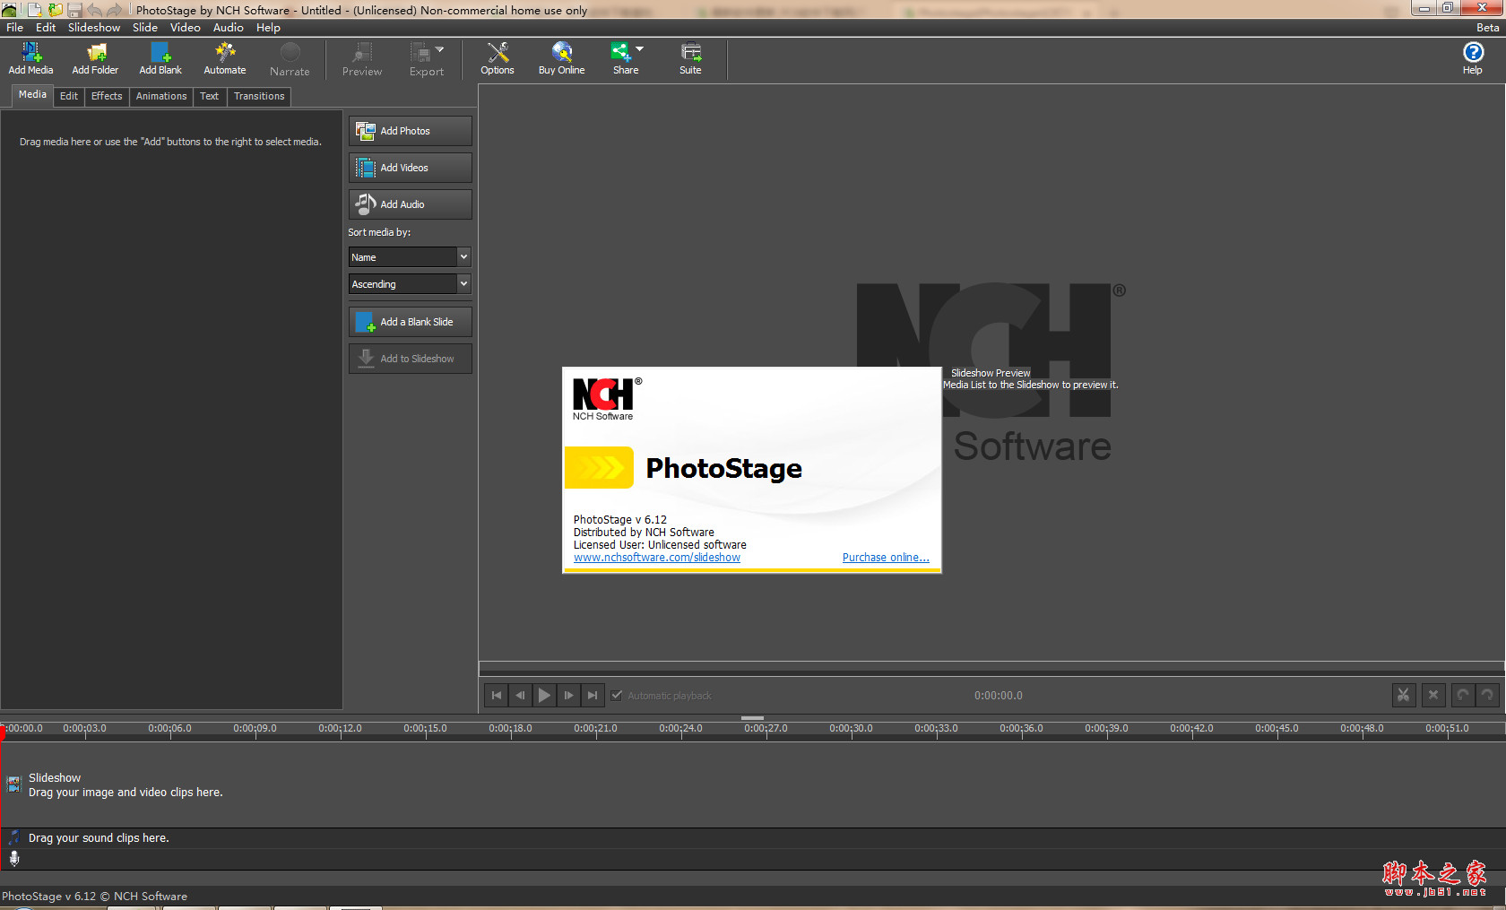Switch to the Edit tab
The width and height of the screenshot is (1506, 910).
coord(69,96)
